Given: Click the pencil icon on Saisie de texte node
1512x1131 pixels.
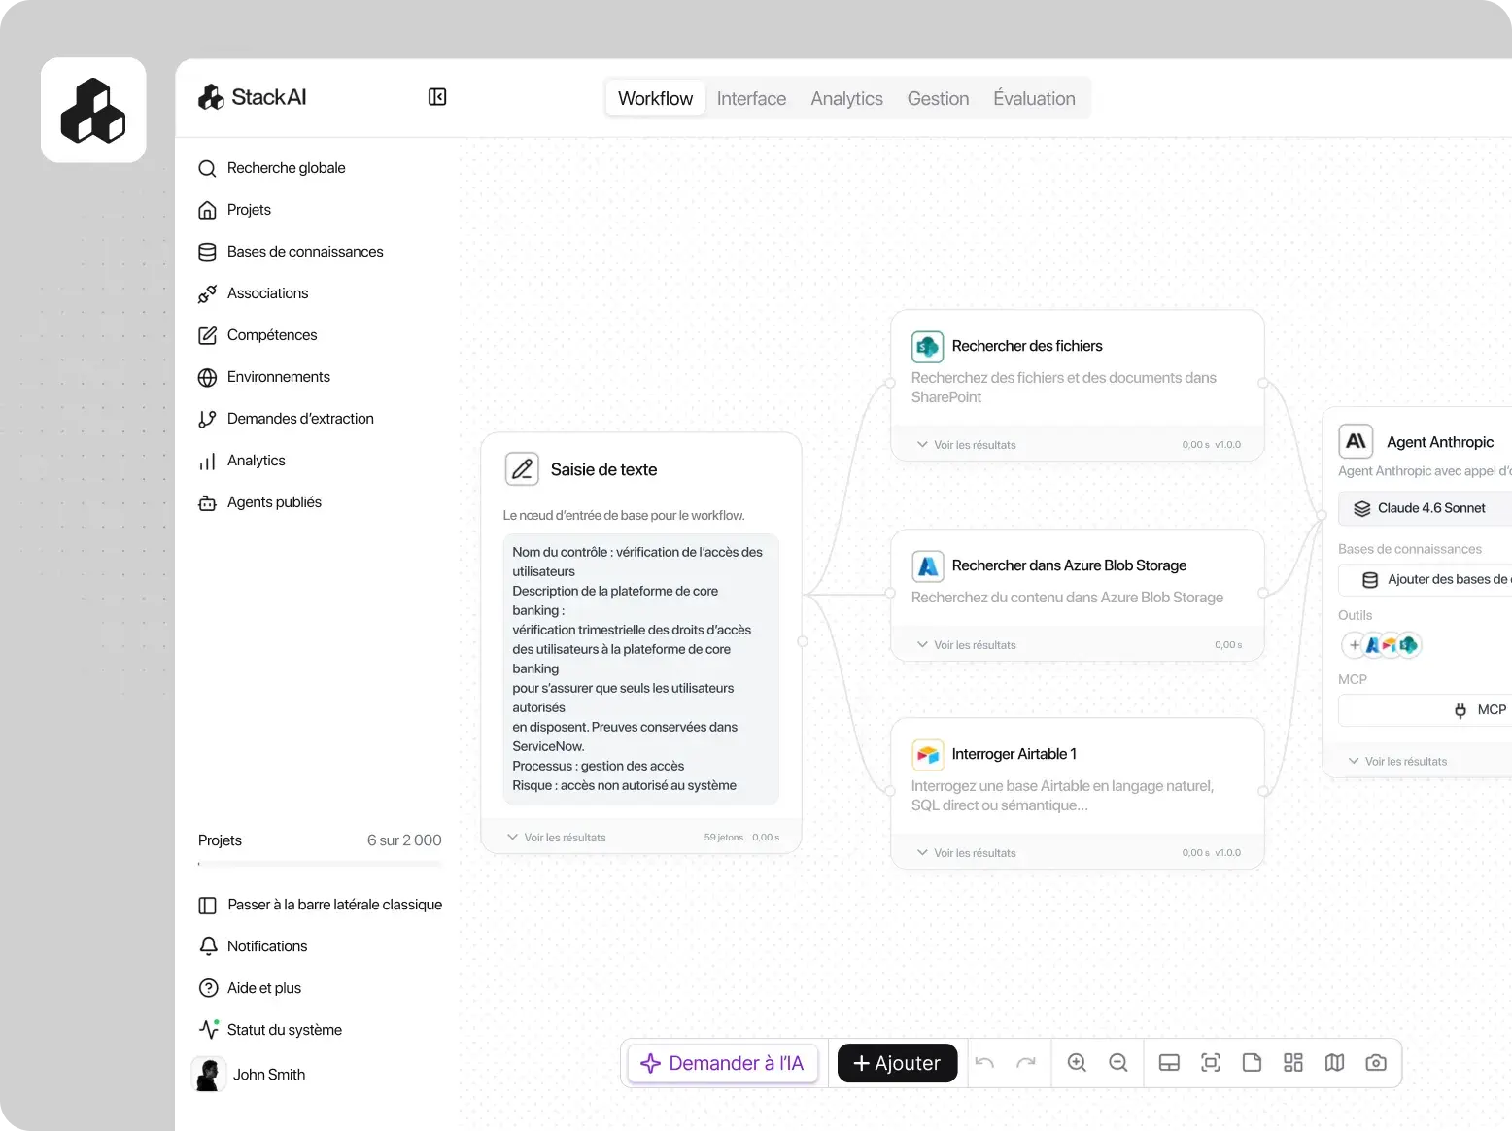Looking at the screenshot, I should 522,469.
